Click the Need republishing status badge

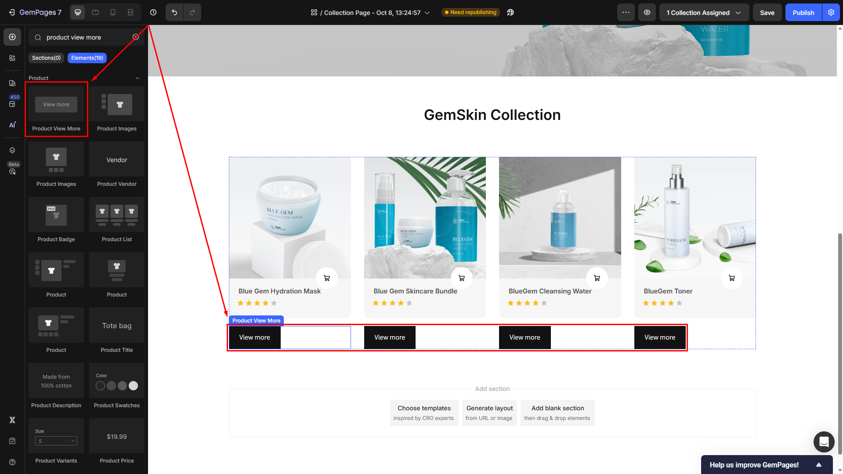470,12
